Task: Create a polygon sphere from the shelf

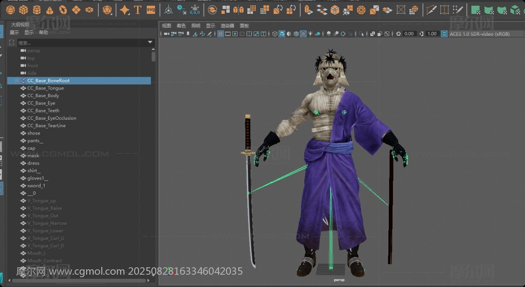Action: [x=11, y=10]
